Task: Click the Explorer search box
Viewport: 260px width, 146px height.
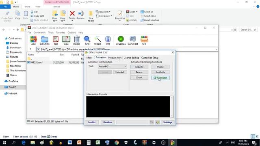Action: [248, 30]
